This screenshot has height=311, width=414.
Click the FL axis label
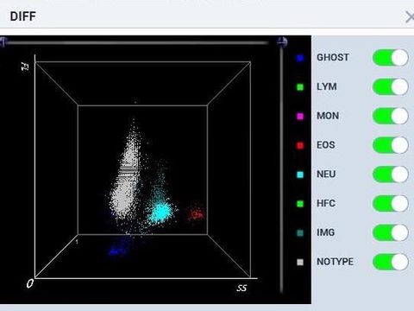[x=25, y=67]
